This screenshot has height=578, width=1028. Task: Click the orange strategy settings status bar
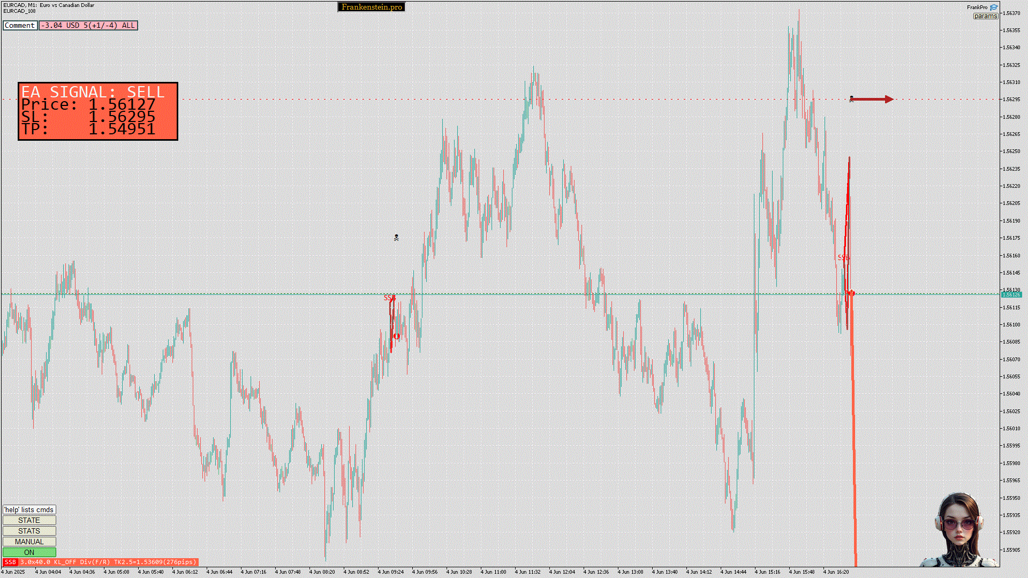tap(108, 562)
